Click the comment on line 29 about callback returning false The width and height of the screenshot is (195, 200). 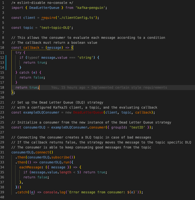point(101,142)
